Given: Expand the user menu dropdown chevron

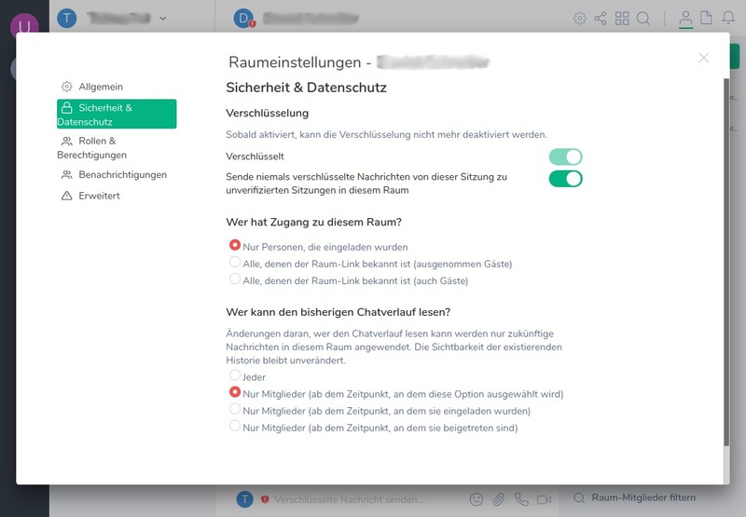Looking at the screenshot, I should tap(163, 18).
